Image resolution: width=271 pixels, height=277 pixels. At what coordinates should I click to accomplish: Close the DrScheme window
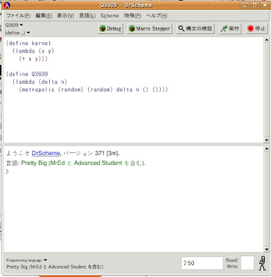(264, 5)
